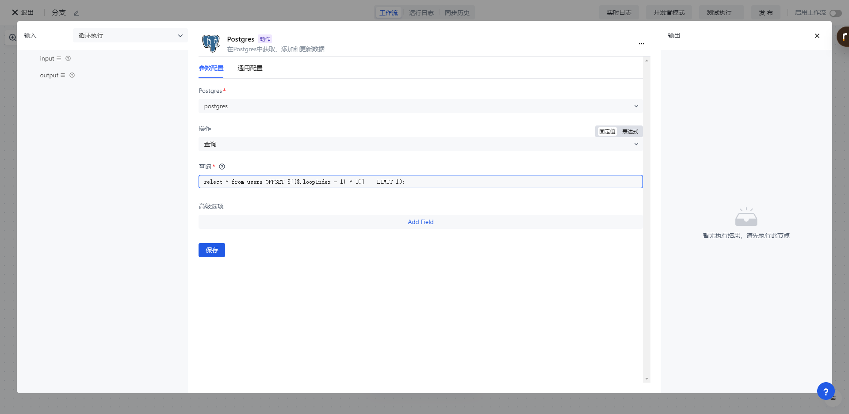Open the blue help question mark bubble
The height and width of the screenshot is (414, 849).
825,391
